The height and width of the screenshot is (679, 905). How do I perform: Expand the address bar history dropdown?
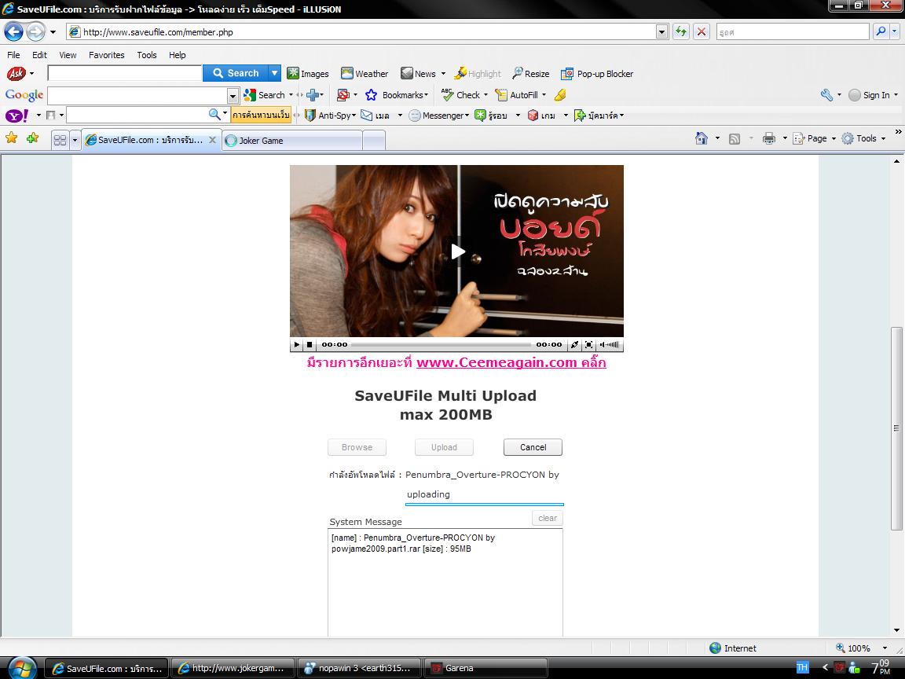click(662, 31)
